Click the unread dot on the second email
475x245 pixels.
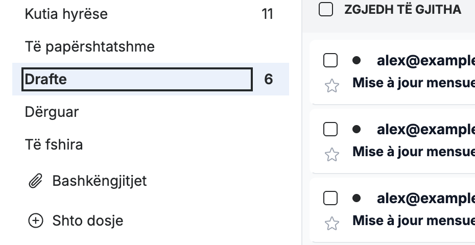357,129
